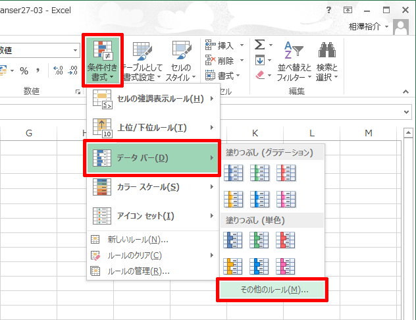Select column M header
This screenshot has width=416, height=320.
[369, 132]
